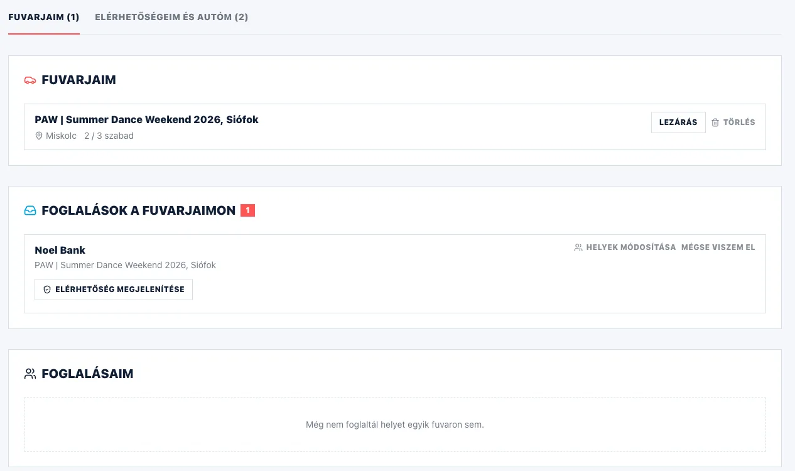Image resolution: width=795 pixels, height=471 pixels.
Task: Click the inbox icon beside Foglalások a fuvarjaimon
Action: pos(30,211)
